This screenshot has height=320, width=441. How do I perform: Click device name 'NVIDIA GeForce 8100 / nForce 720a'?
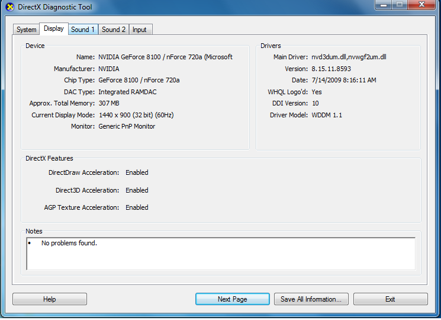coord(165,57)
